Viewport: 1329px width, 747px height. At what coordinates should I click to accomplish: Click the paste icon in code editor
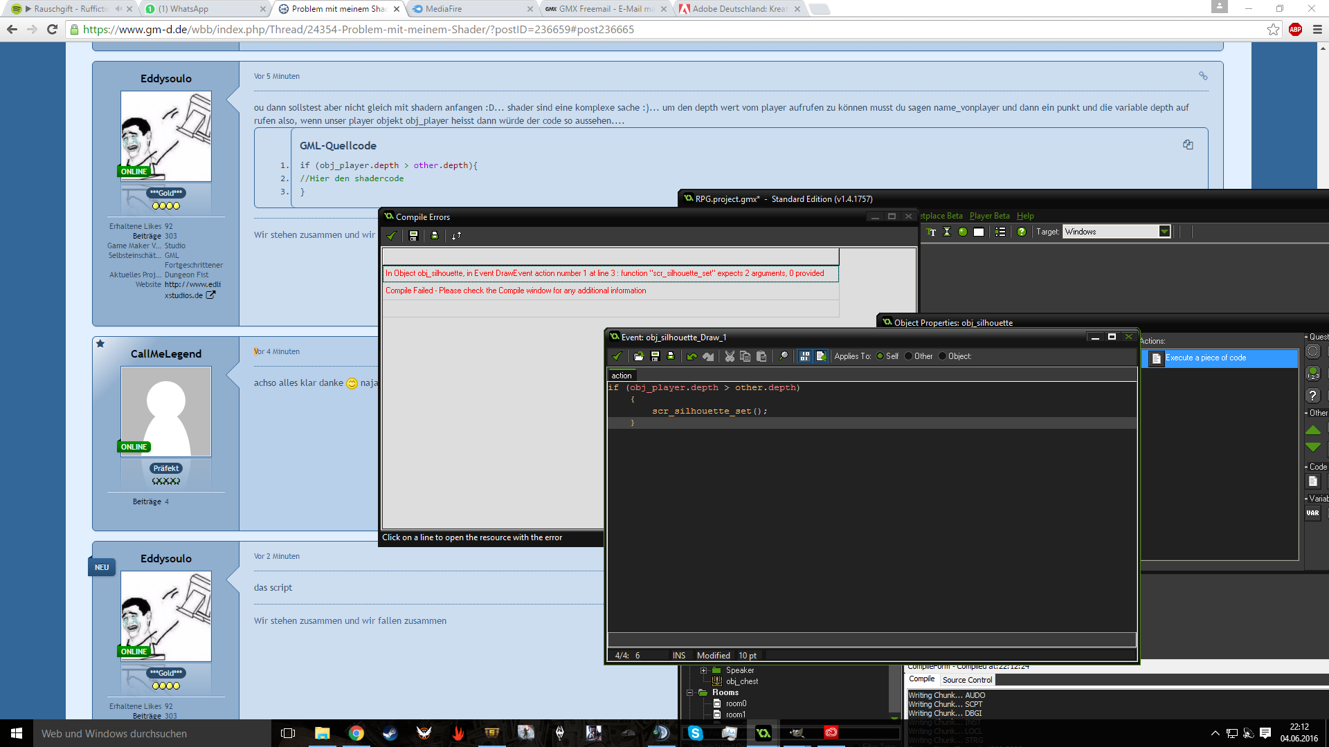pos(761,356)
